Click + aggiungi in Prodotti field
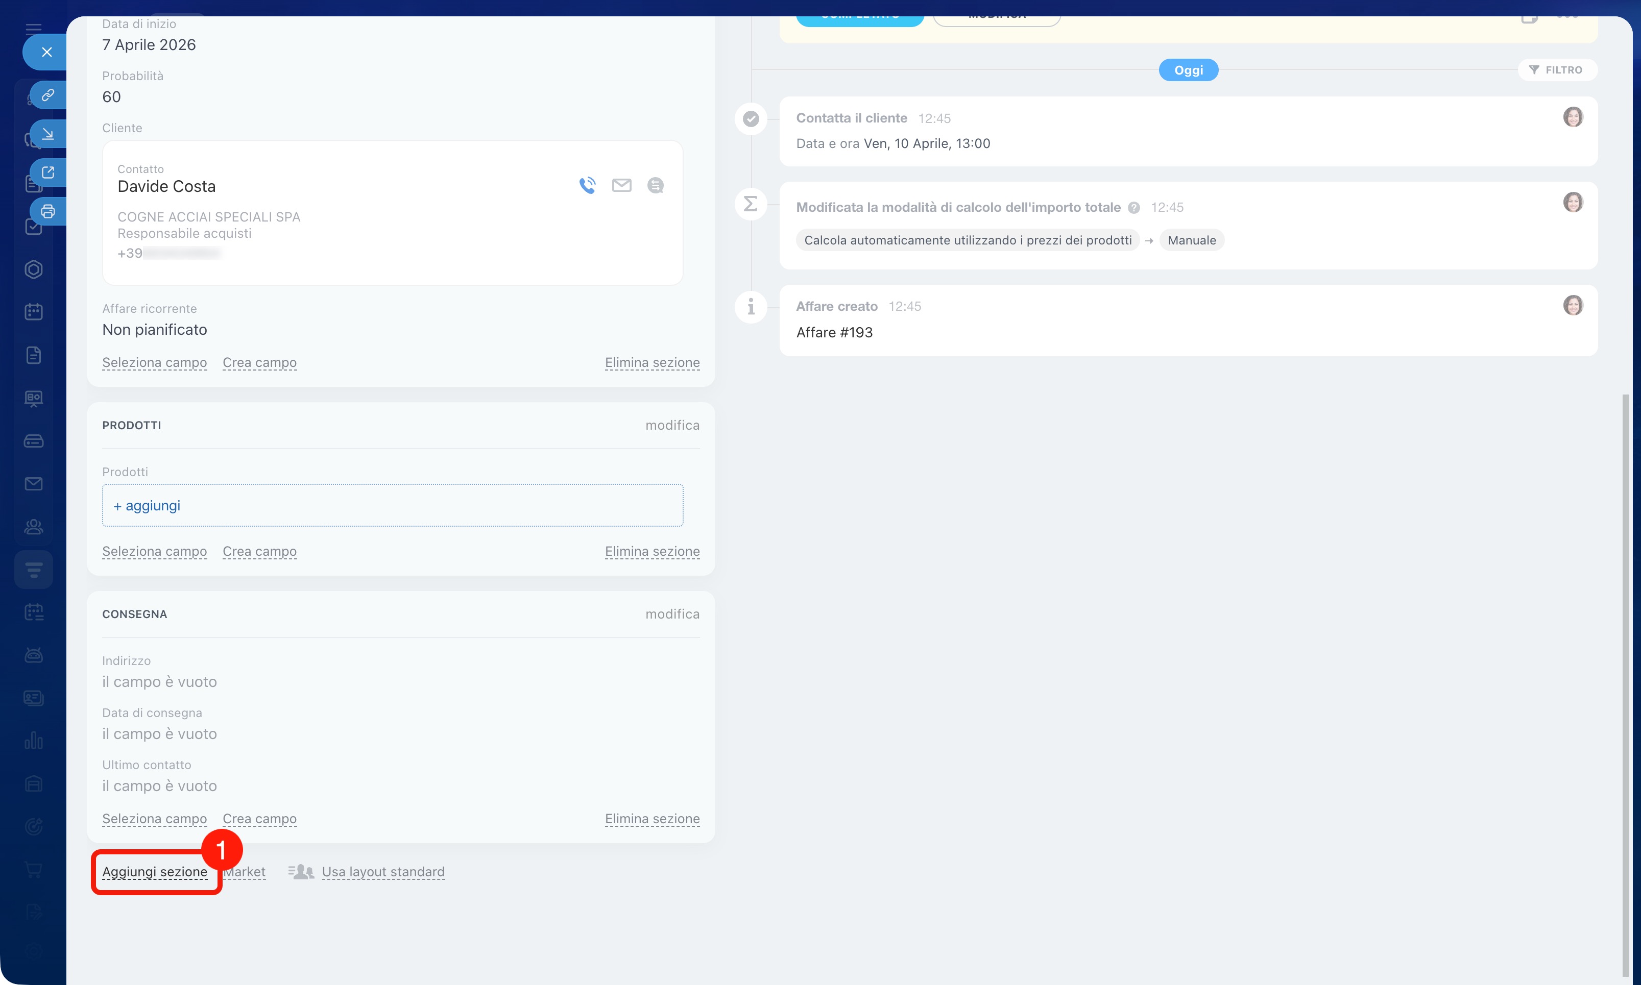 [x=147, y=506]
